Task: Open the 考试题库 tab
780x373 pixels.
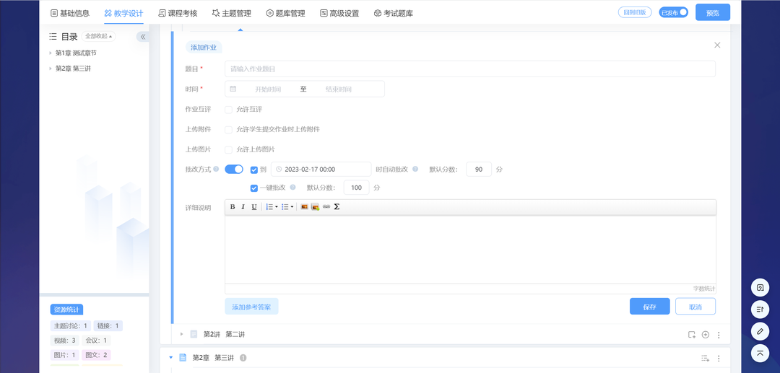Action: (x=394, y=14)
